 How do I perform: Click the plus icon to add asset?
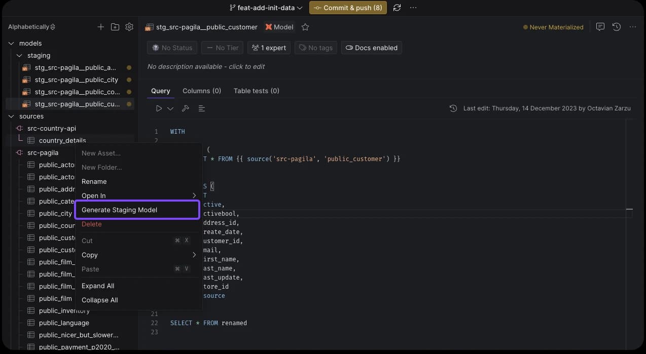[x=101, y=27]
